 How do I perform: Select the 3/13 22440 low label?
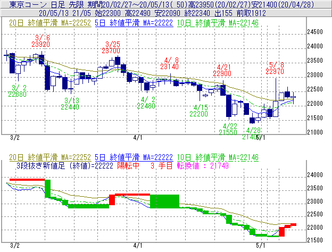(x=70, y=104)
